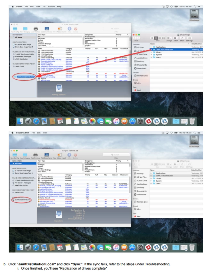The image size is (211, 274).
Task: Expand Users folder triangle in upper Finder window
Action: pos(151,57)
